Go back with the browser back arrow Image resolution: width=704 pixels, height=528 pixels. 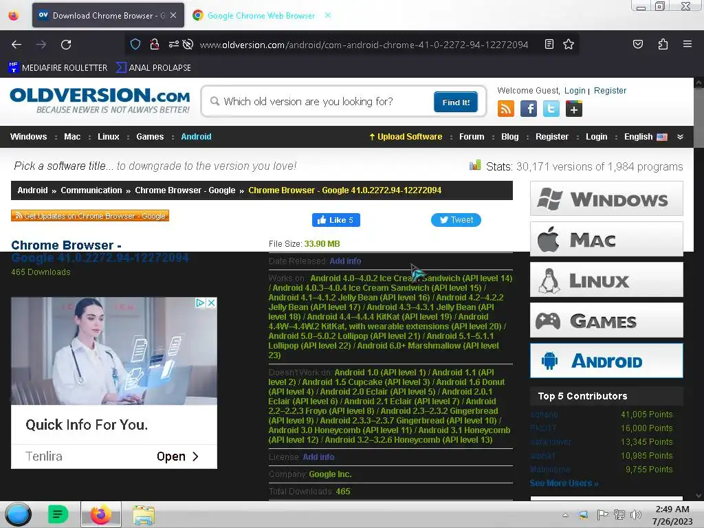pos(16,45)
